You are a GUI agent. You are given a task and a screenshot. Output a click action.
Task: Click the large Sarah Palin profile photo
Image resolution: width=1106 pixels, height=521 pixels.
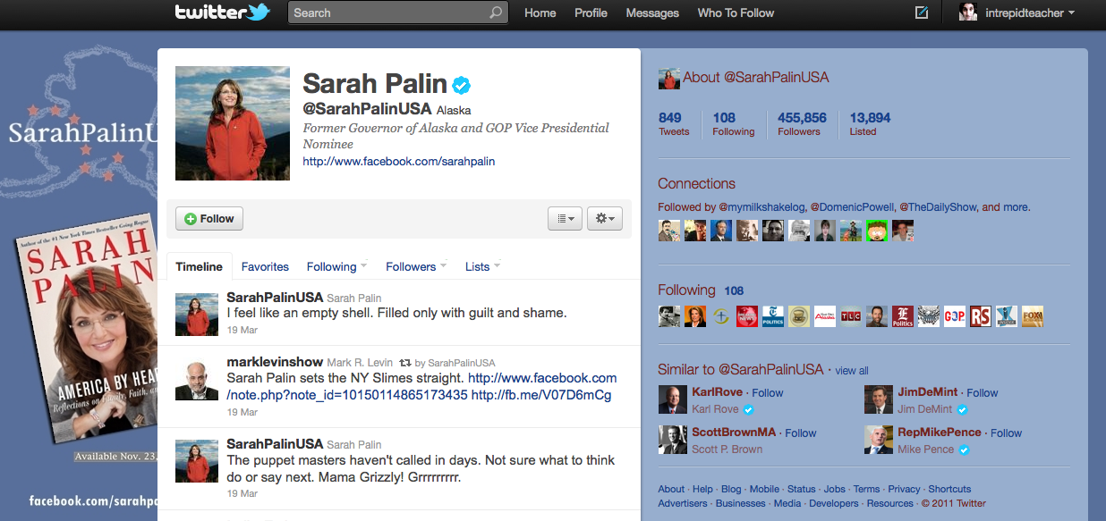232,123
